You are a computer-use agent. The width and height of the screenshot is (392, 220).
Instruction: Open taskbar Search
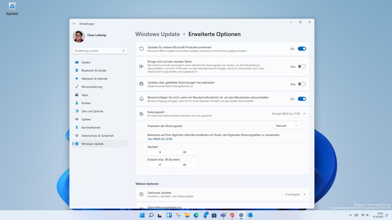[x=151, y=215]
